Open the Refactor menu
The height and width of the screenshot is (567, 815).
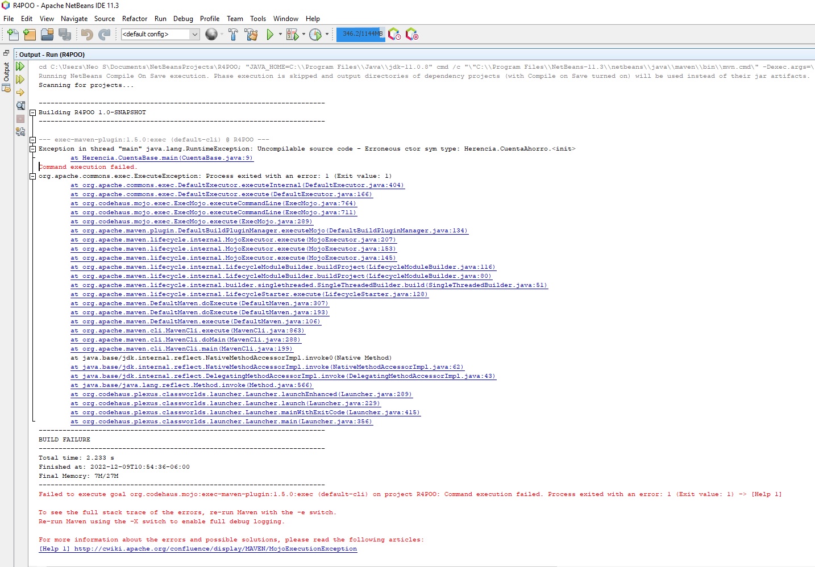pos(135,19)
